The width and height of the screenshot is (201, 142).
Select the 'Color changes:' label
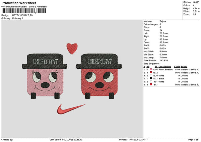pos(151,24)
